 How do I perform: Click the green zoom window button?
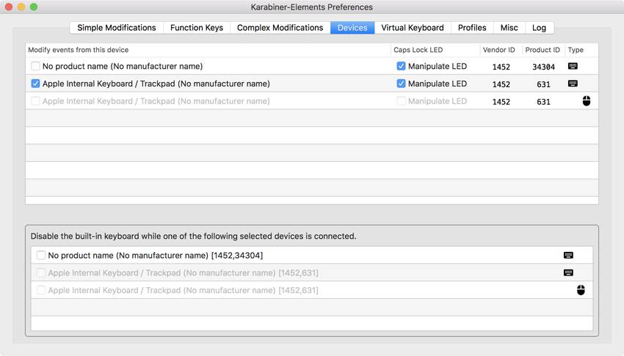pos(34,7)
